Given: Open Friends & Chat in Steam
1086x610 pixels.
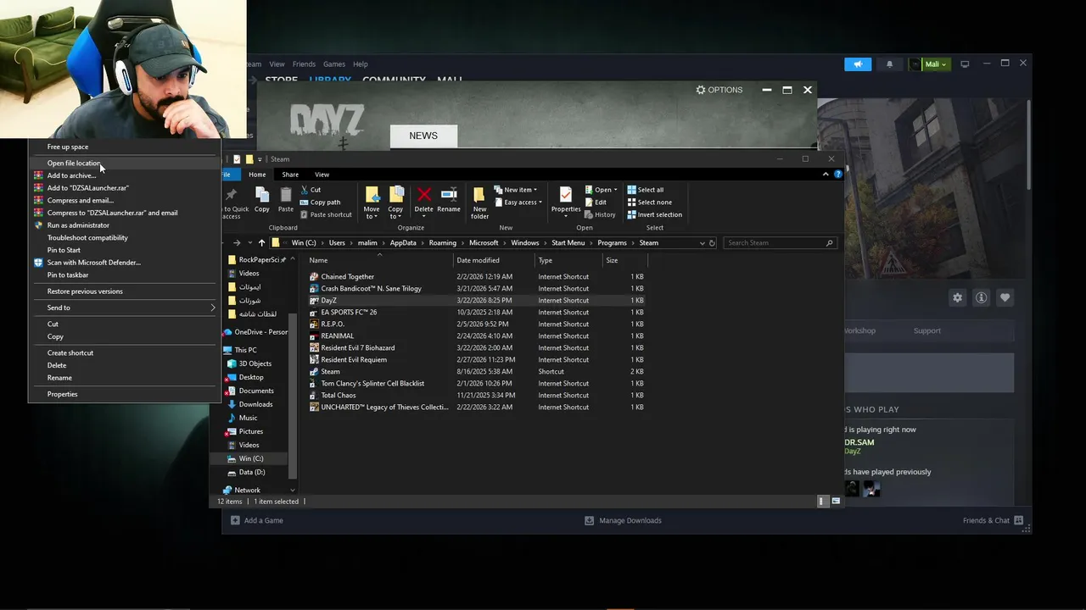Looking at the screenshot, I should tap(993, 520).
